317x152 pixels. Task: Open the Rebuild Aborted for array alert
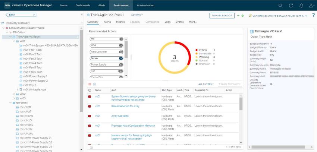tap(125, 107)
